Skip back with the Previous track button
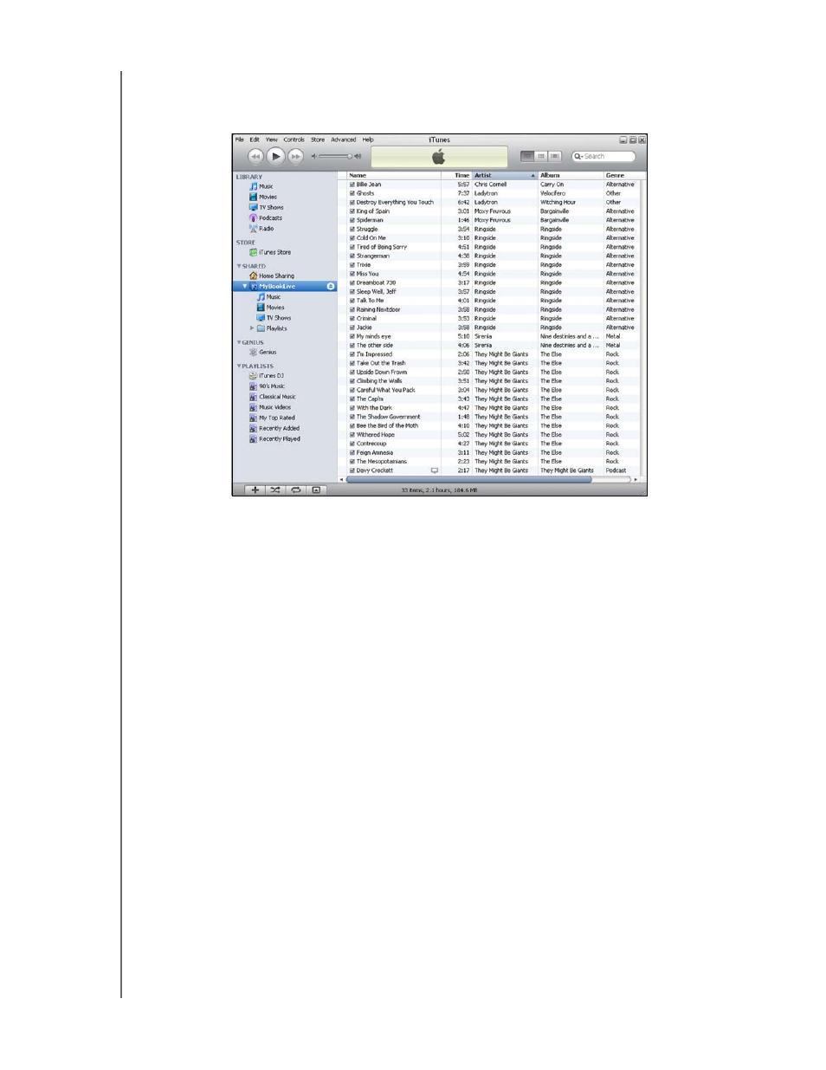 click(255, 156)
